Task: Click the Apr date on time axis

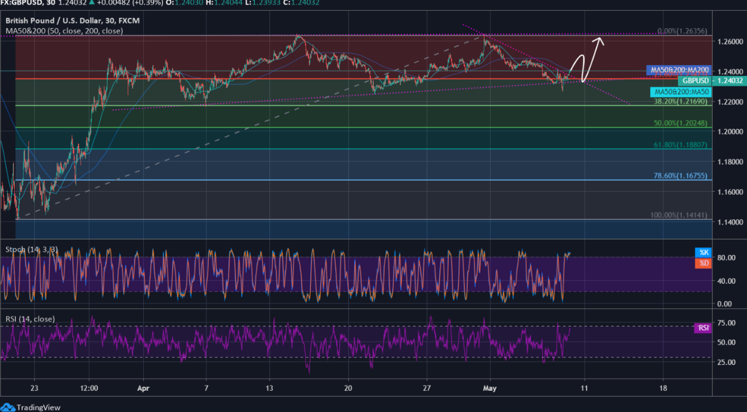Action: click(x=143, y=388)
